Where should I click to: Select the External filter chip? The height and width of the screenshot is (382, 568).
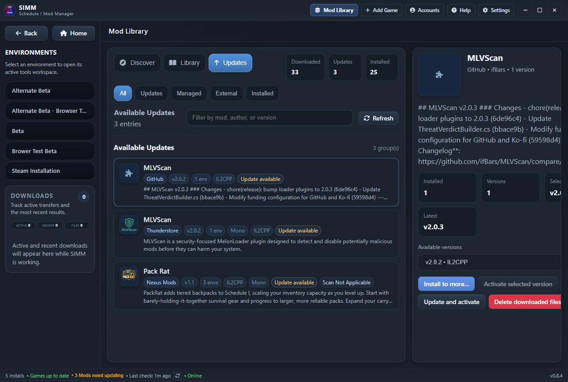pos(226,93)
